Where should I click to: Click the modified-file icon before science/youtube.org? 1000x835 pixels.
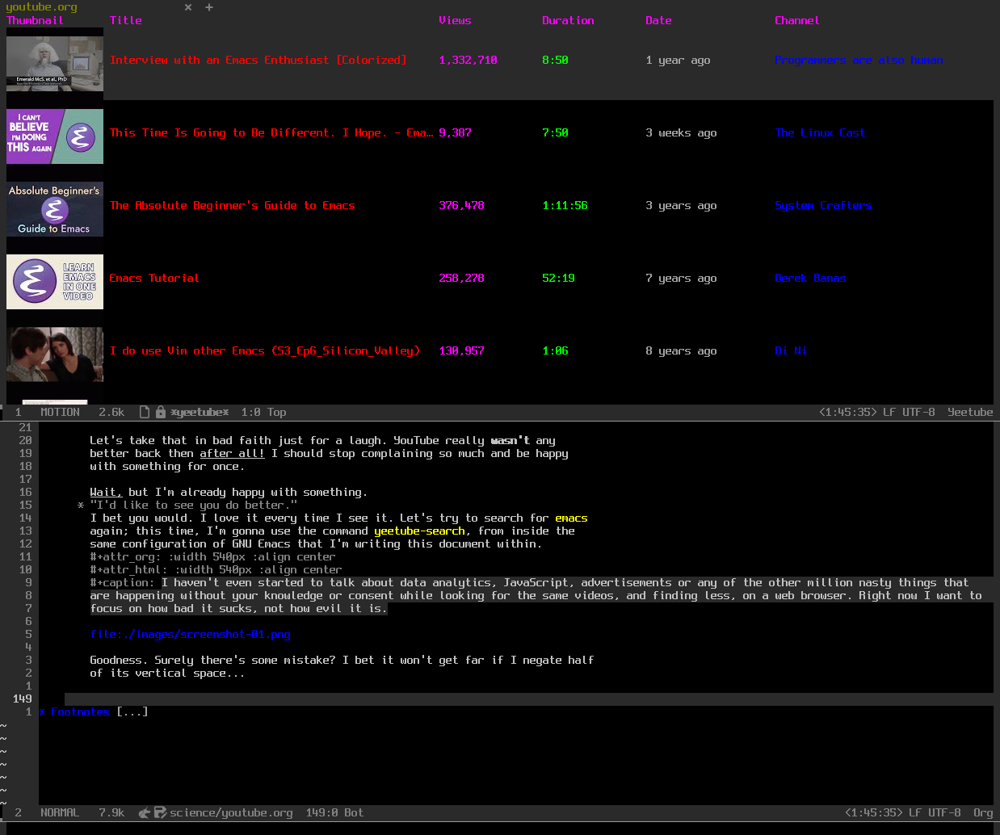click(x=160, y=812)
